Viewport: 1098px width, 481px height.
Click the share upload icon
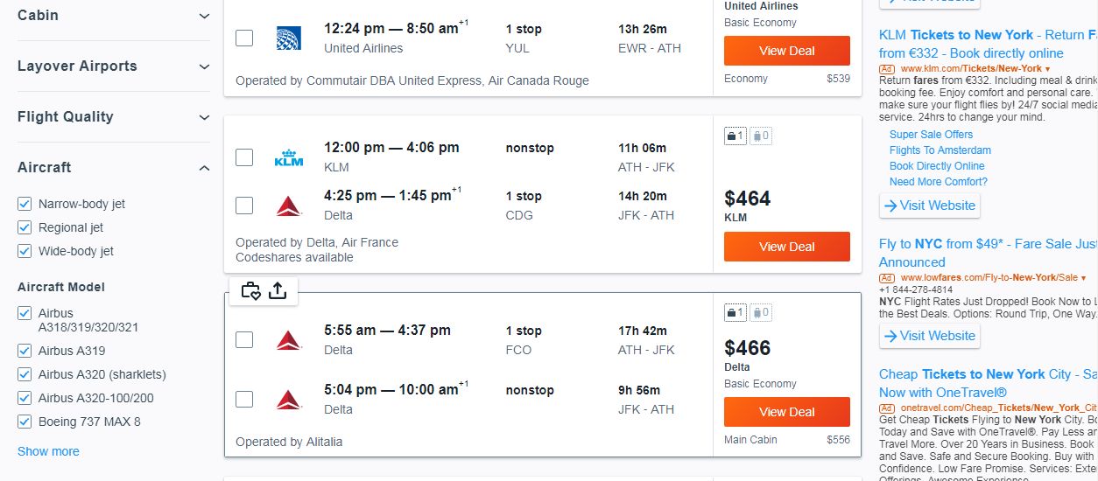coord(278,291)
